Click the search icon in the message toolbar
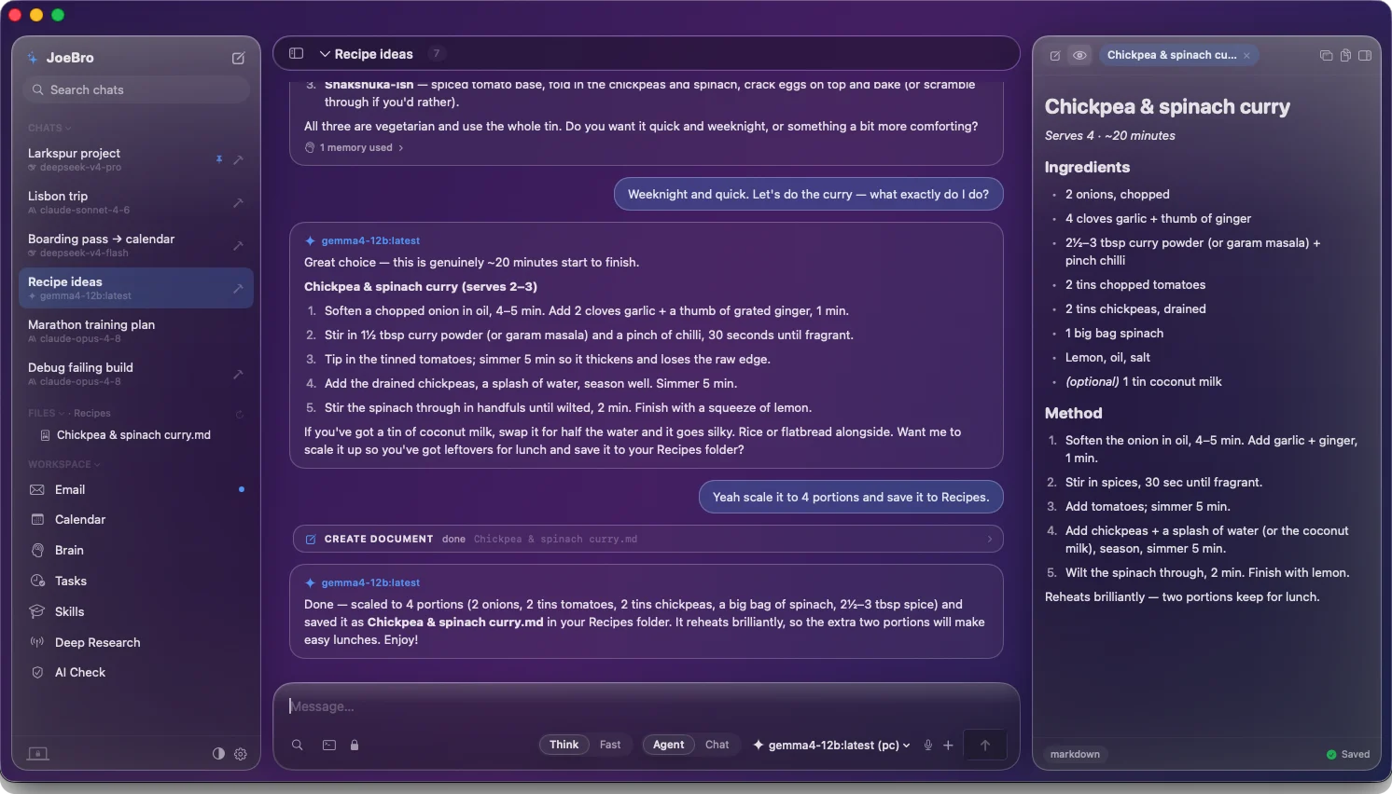The height and width of the screenshot is (794, 1392). click(298, 745)
